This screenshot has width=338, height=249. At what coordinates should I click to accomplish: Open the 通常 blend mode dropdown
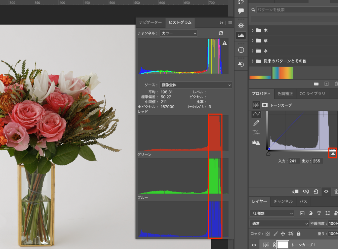tap(279, 223)
